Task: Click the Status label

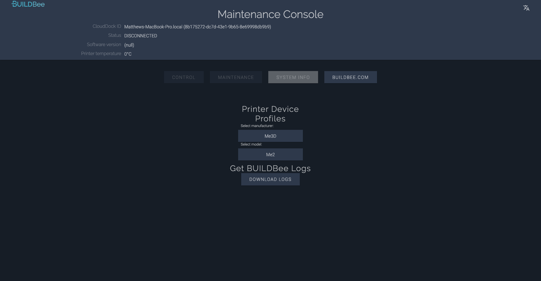Action: [115, 35]
